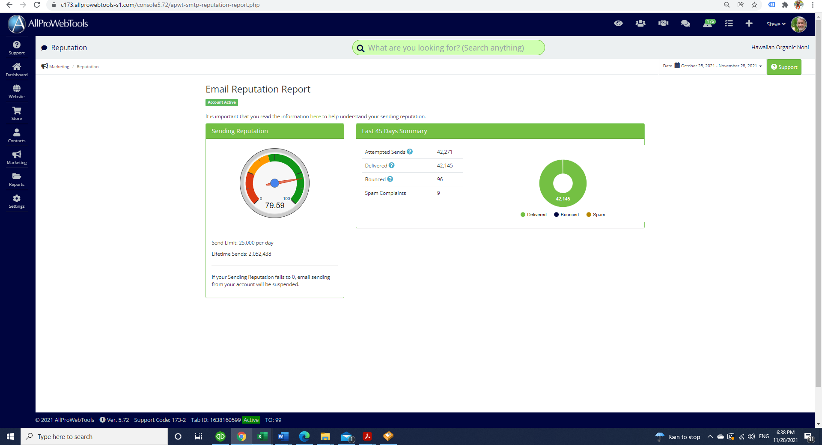Viewport: 822px width, 445px height.
Task: Open the Store section
Action: [17, 113]
